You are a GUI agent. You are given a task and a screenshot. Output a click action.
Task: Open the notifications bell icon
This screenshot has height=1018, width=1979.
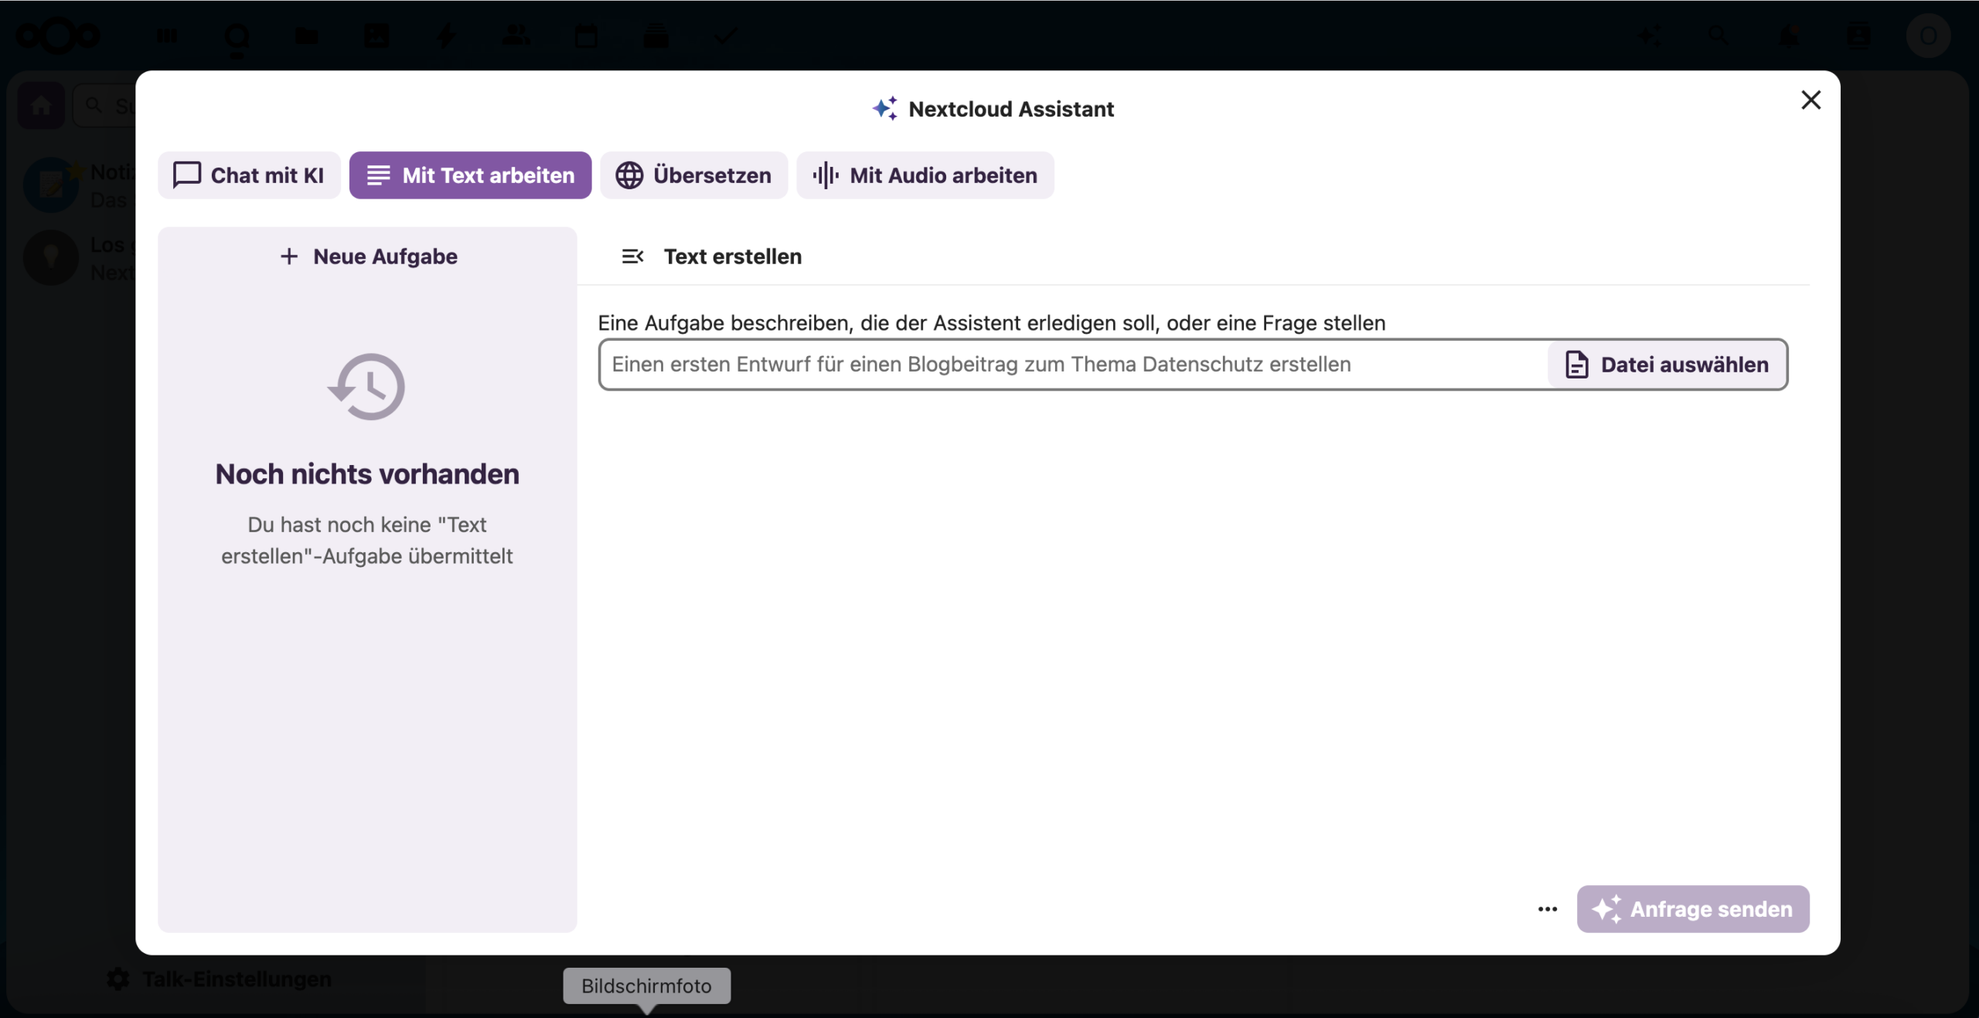tap(1789, 36)
